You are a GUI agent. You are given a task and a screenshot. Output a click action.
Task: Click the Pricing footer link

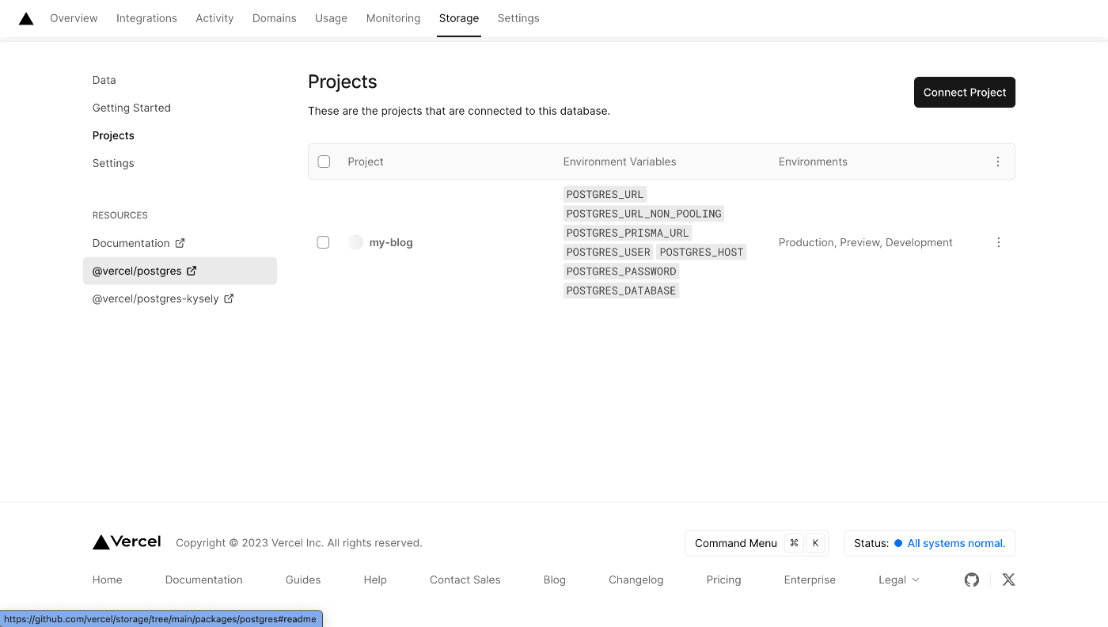[723, 579]
